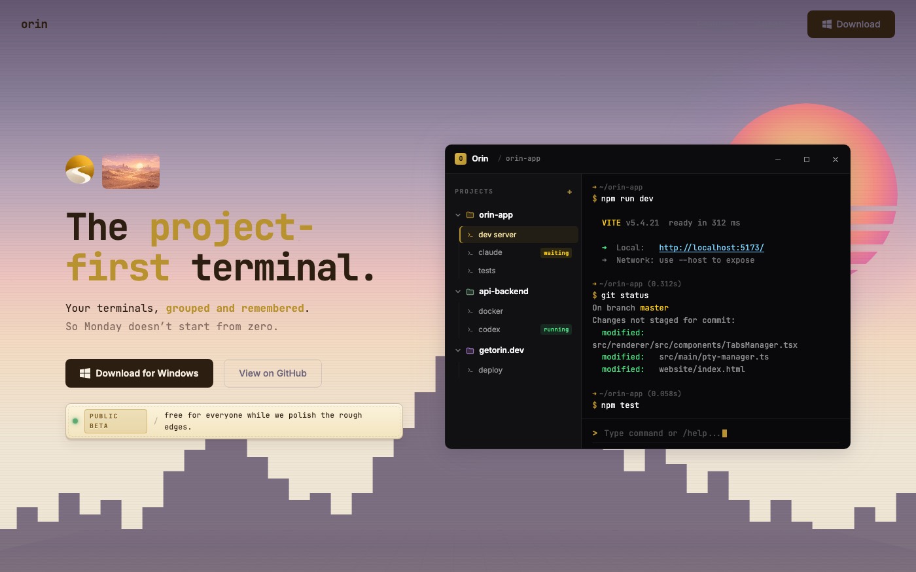This screenshot has width=916, height=572.
Task: Click the yellow Orin icon in the title bar
Action: point(461,159)
